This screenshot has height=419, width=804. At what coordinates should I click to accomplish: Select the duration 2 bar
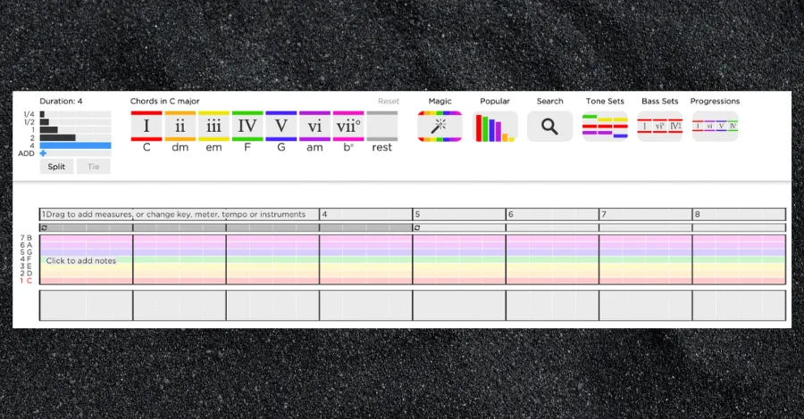click(x=75, y=137)
